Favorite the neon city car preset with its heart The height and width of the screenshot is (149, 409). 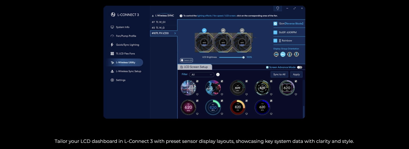pos(197,94)
